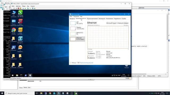Open File Explorer on the VM taskbar

[17, 75]
